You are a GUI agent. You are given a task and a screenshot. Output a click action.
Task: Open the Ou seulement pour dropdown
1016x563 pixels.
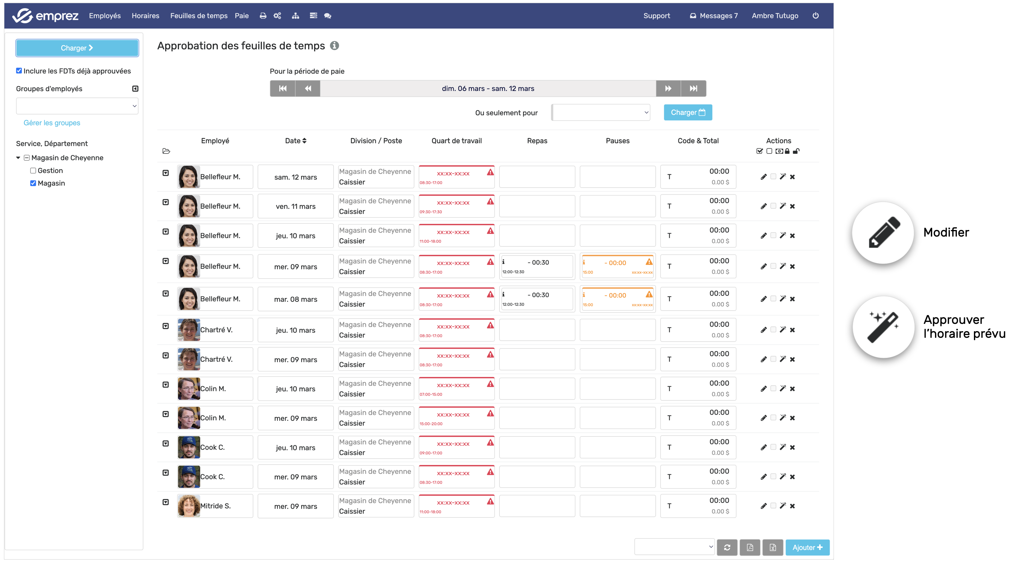(601, 113)
